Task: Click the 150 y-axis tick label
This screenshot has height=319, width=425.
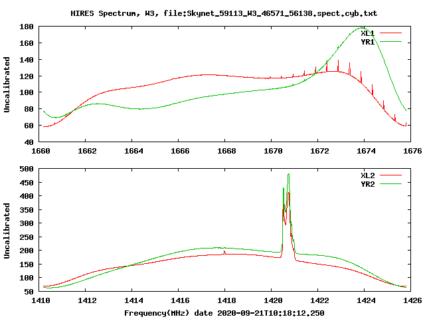Action: [x=27, y=265]
